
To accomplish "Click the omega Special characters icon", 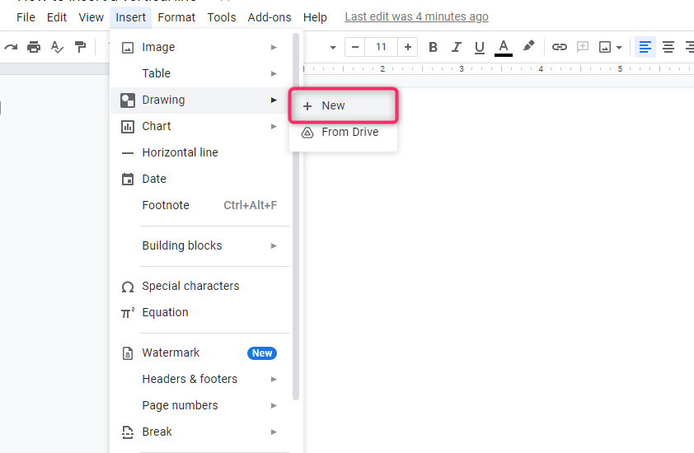I will [x=128, y=287].
